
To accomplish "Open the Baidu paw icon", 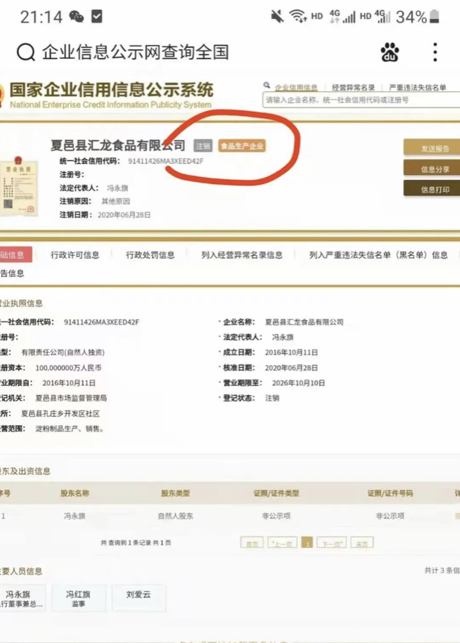I will point(390,52).
